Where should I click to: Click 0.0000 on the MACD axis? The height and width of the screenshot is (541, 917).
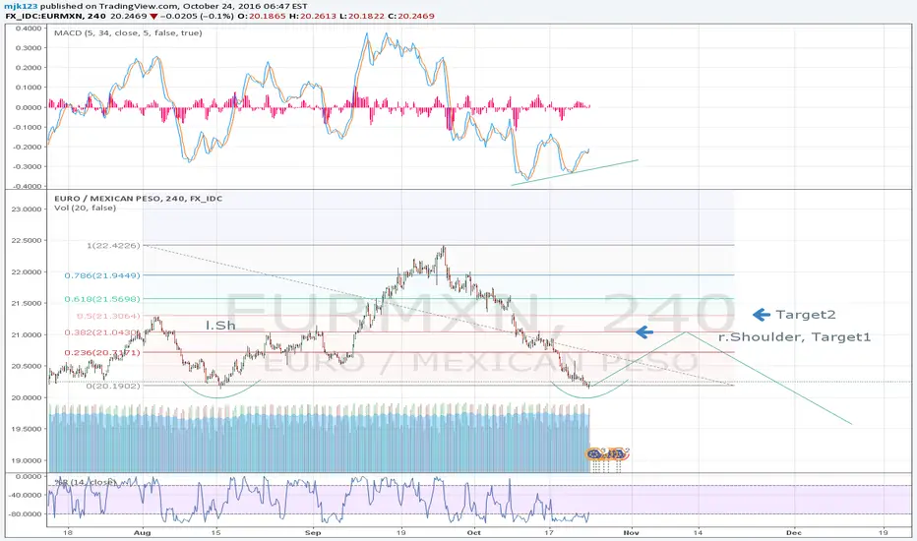click(x=29, y=107)
